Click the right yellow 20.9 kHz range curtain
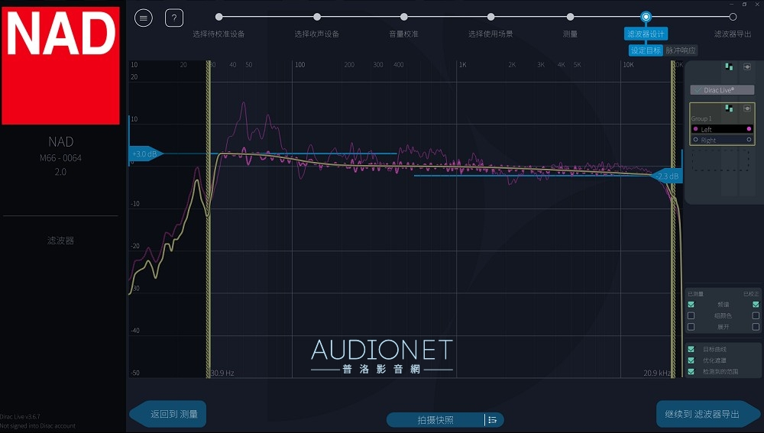 (673, 219)
